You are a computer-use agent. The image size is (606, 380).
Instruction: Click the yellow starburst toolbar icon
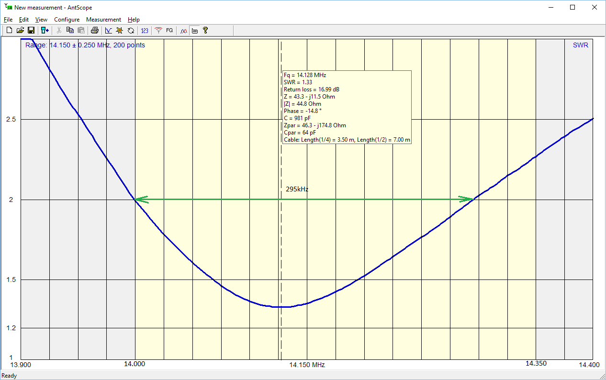tap(119, 31)
